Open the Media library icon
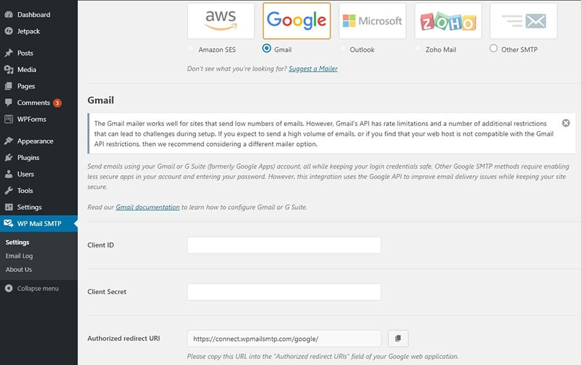The height and width of the screenshot is (365, 581). coord(8,70)
